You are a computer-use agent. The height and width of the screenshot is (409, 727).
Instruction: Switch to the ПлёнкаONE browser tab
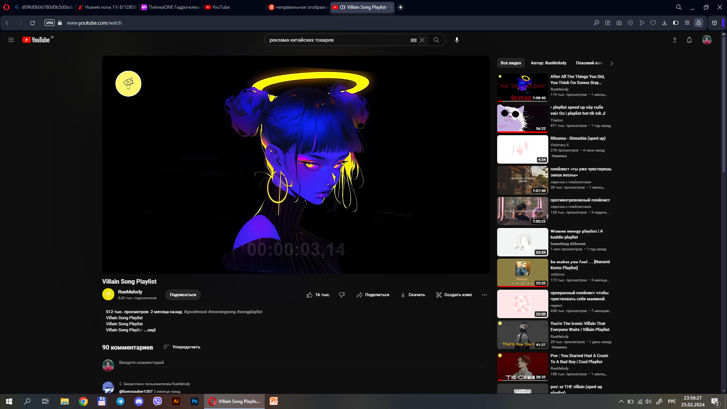171,7
